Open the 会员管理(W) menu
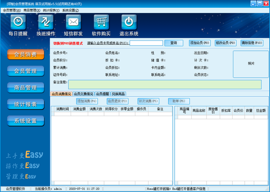 pyautogui.click(x=12, y=10)
